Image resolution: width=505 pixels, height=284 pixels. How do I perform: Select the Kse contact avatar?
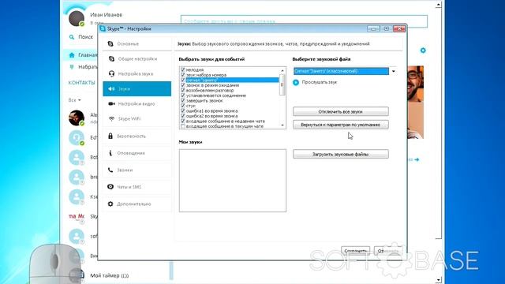click(77, 196)
